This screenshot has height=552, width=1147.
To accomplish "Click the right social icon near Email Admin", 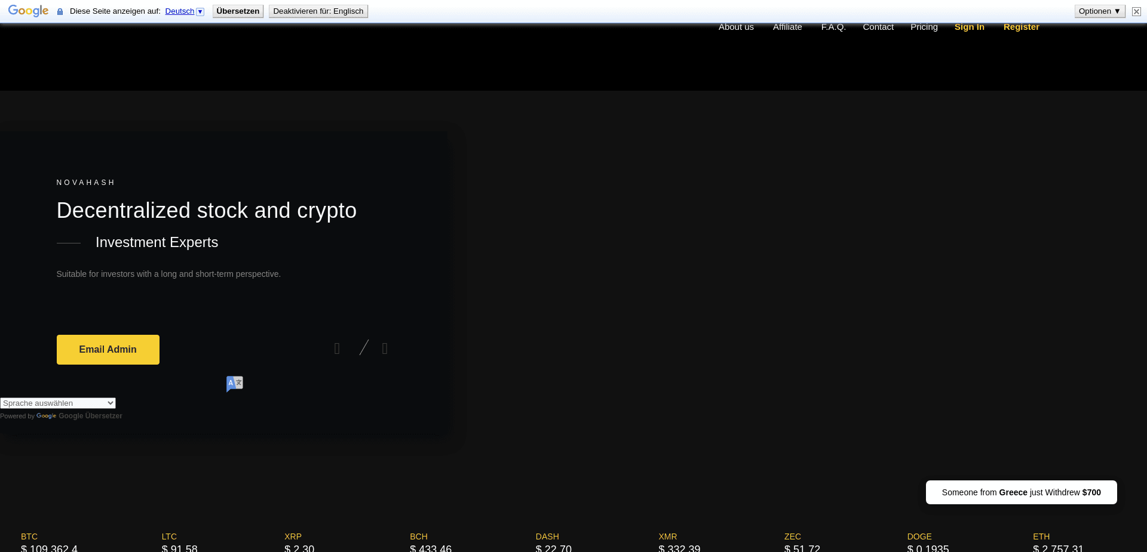I will point(385,349).
